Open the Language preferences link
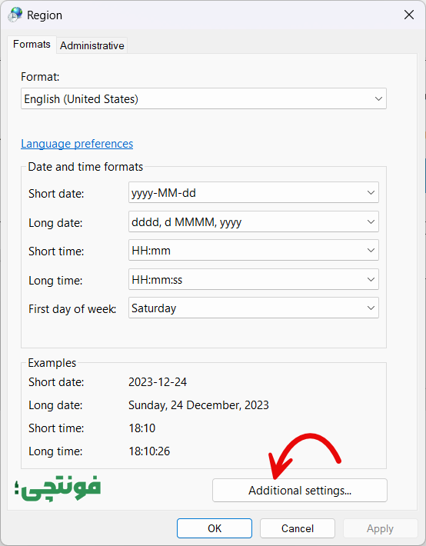This screenshot has width=426, height=546. 77,144
